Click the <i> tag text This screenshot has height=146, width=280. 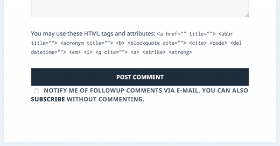88,52
